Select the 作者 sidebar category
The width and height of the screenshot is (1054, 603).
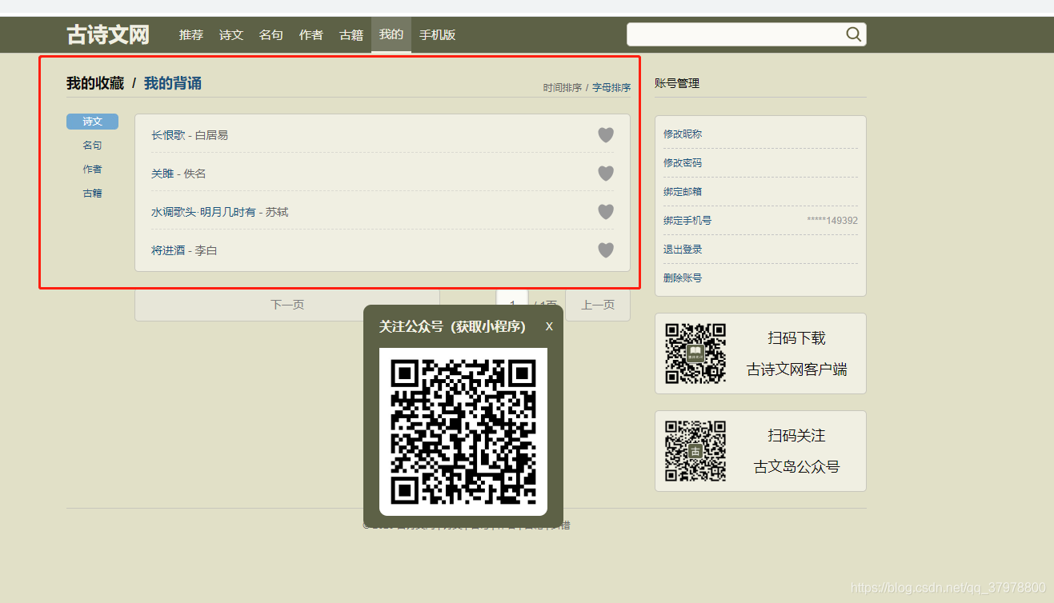92,170
